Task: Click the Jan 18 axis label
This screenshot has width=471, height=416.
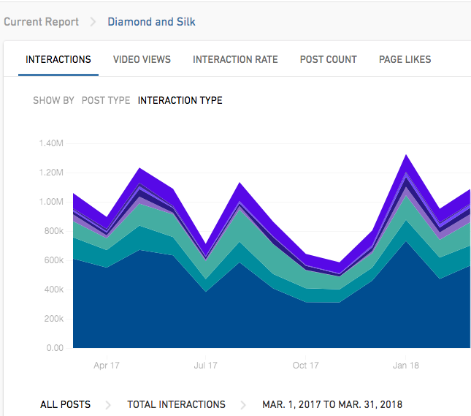Action: coord(406,365)
